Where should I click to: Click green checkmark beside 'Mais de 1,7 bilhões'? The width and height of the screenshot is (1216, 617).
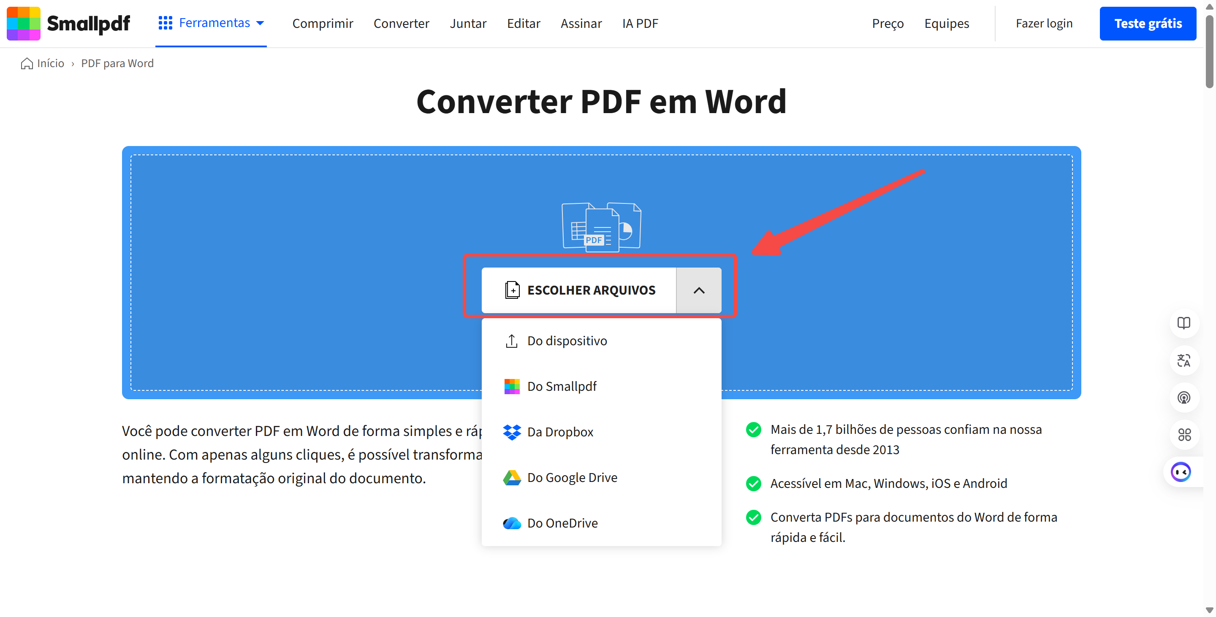[753, 430]
